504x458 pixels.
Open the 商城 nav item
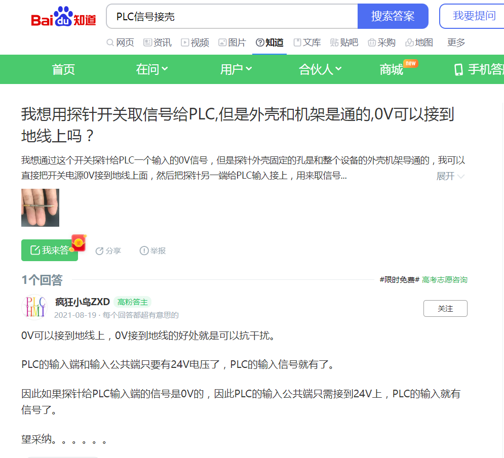pyautogui.click(x=392, y=69)
